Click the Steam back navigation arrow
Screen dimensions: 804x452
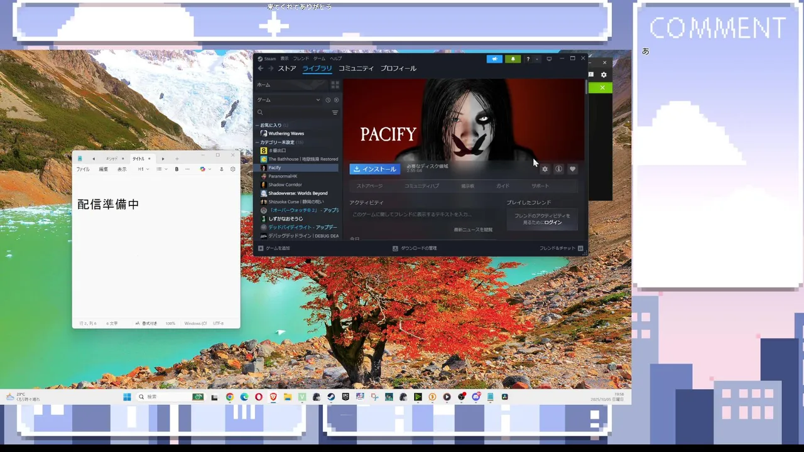coord(261,68)
